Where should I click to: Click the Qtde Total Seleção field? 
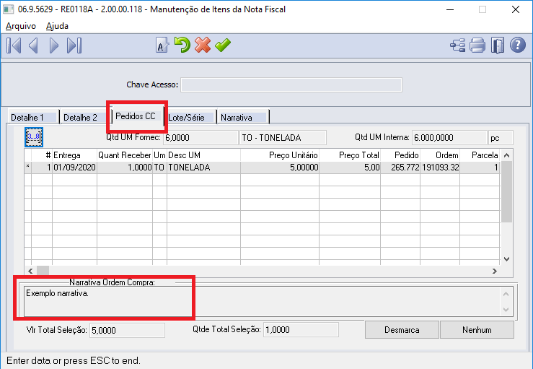pos(301,330)
